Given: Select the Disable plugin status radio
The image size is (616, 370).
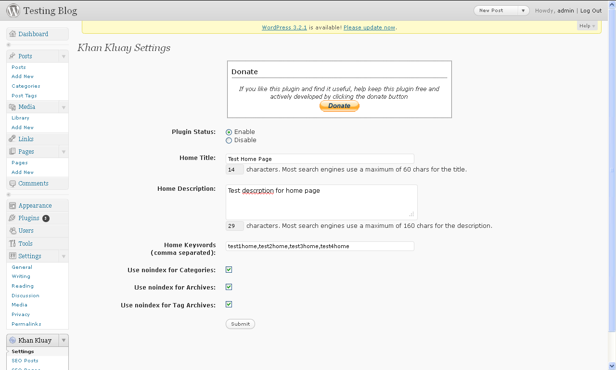Looking at the screenshot, I should pos(229,140).
